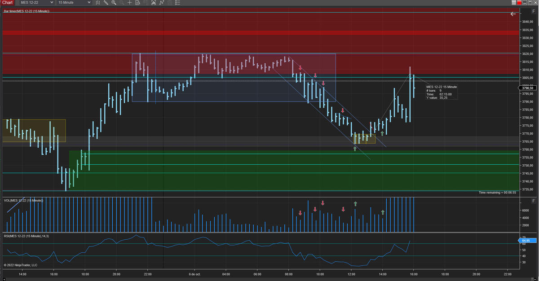Click the zoom out magnifier icon
This screenshot has height=281, width=539.
[x=122, y=3]
